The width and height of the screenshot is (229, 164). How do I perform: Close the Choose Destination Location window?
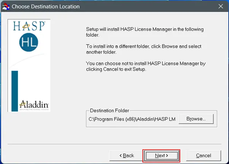click(x=221, y=6)
